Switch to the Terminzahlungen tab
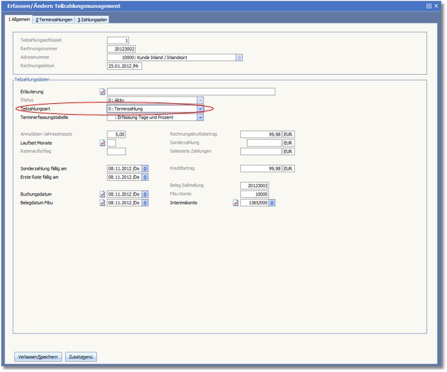 (54, 20)
